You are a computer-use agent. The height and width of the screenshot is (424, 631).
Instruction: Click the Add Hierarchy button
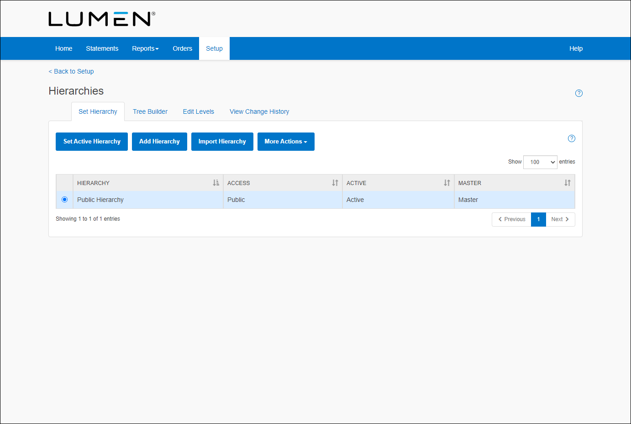click(159, 142)
